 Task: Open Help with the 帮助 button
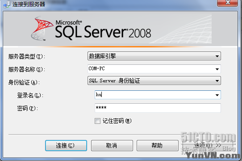point(158,145)
